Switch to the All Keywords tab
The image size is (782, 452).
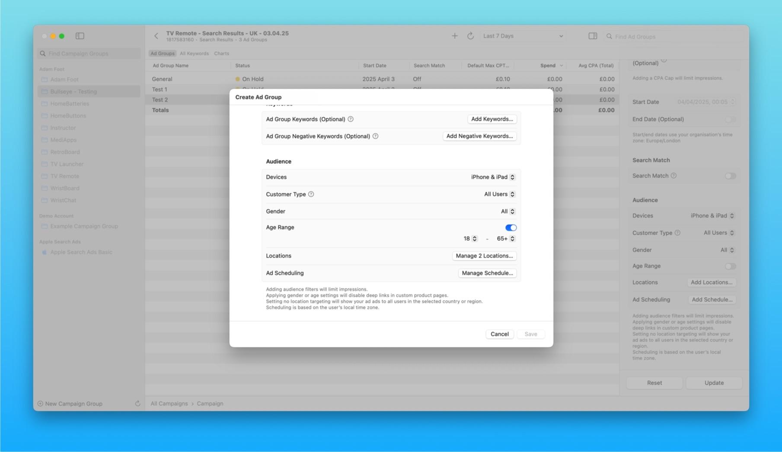tap(194, 54)
